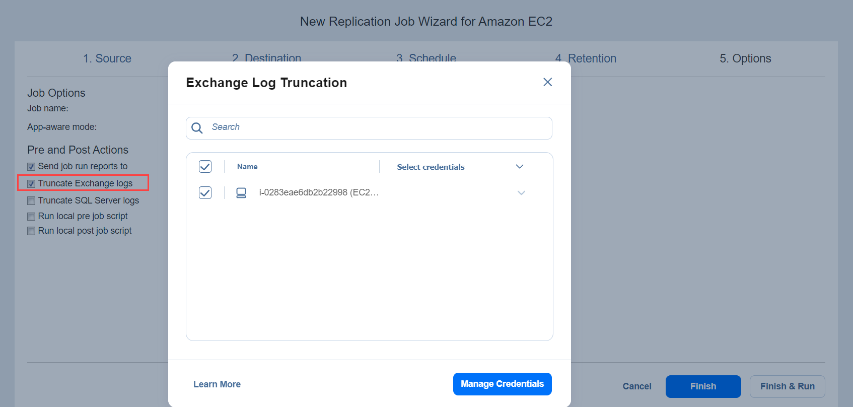
Task: Focus the Search input field
Action: [378, 127]
